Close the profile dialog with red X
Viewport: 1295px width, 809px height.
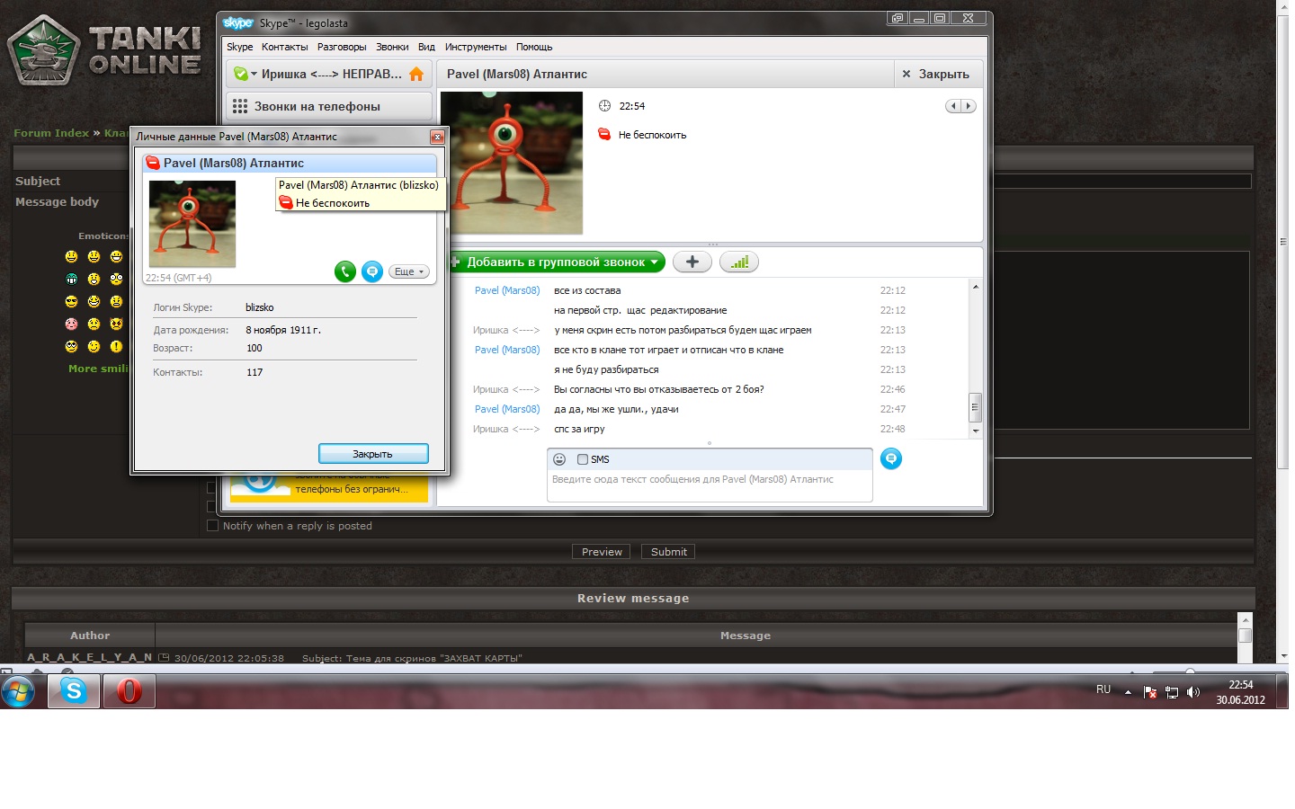437,137
